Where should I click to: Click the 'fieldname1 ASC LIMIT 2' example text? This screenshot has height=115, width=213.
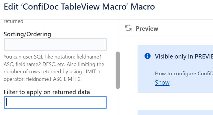coord(53,79)
